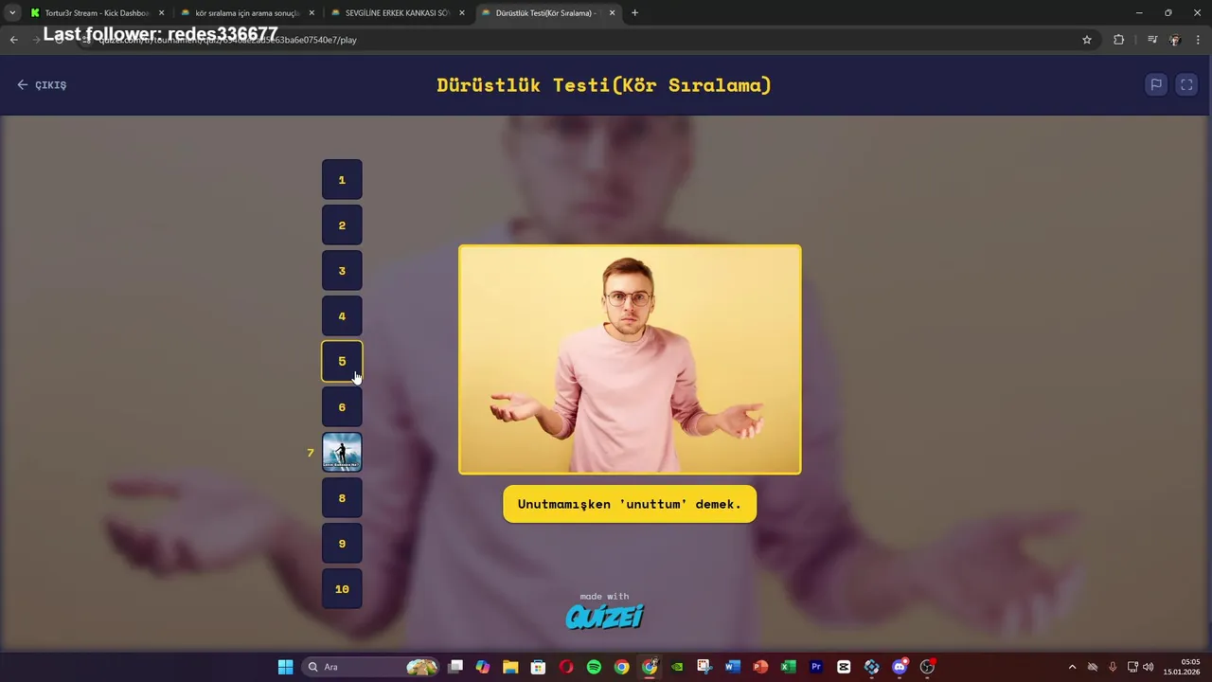Open NVIDIA app from taskbar
The height and width of the screenshot is (682, 1212).
pos(677,667)
